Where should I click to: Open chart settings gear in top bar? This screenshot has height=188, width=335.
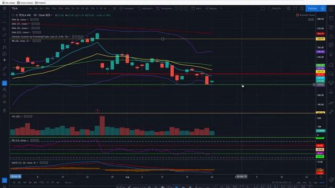coord(288,8)
